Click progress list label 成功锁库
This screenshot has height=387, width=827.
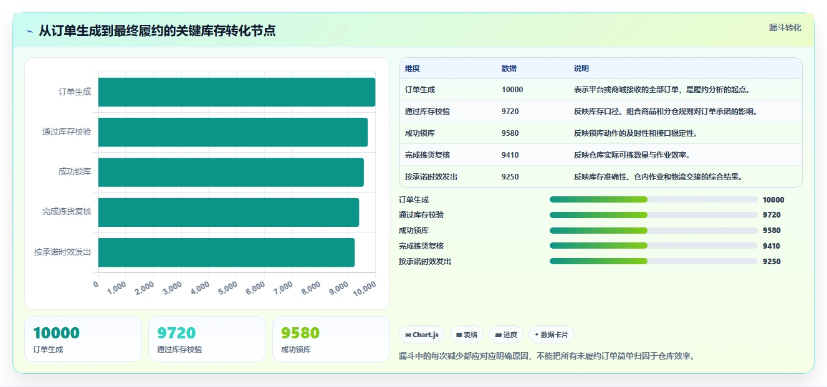click(414, 231)
